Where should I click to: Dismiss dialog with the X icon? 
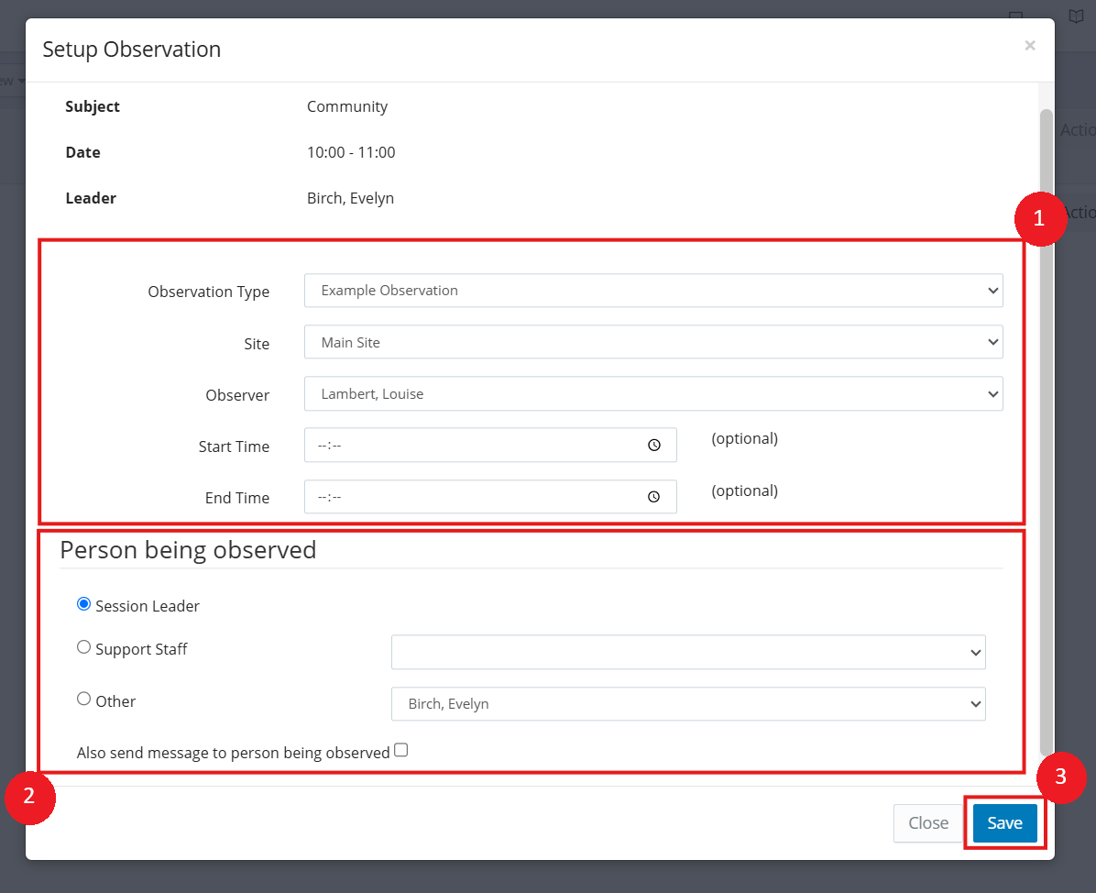coord(1030,46)
